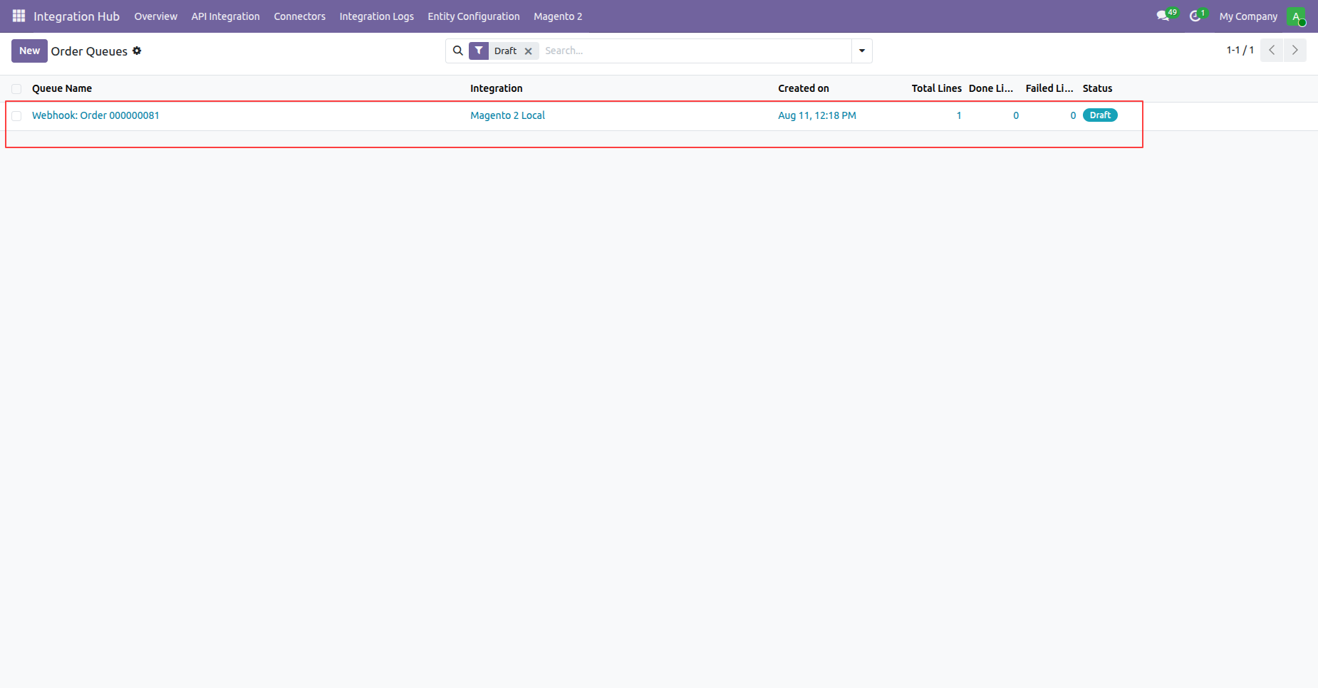Screen dimensions: 1318x688
Task: Click the Magento 2 Local integration cell
Action: (507, 115)
